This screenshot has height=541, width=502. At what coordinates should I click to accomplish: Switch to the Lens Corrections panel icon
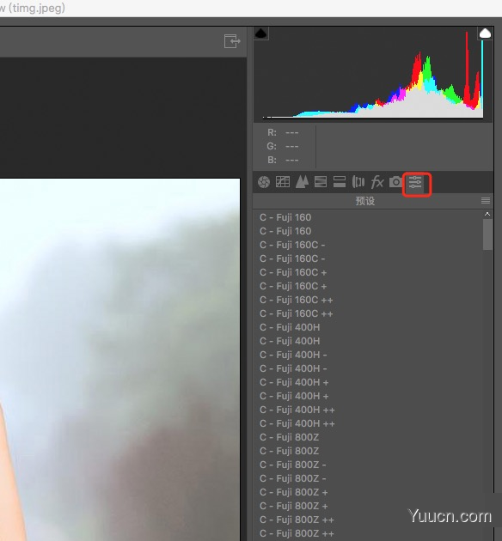[x=358, y=181]
